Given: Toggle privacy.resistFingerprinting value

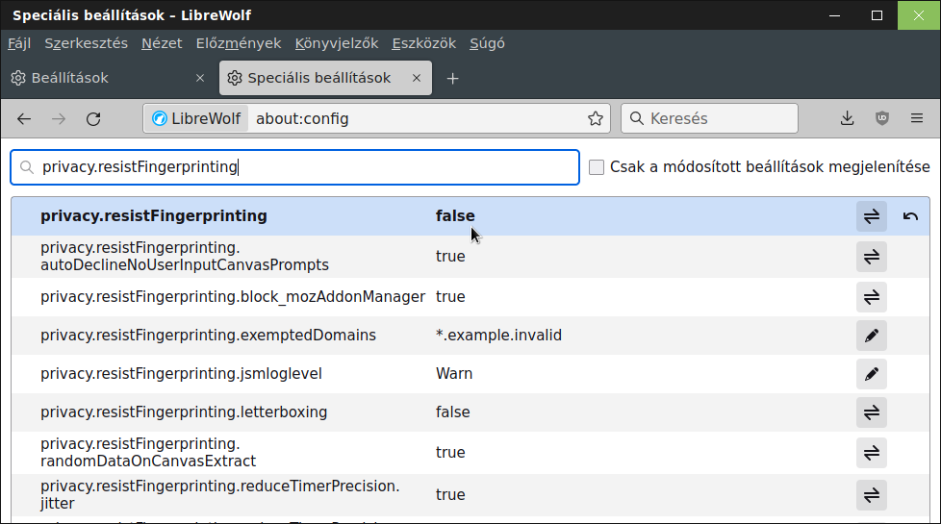Looking at the screenshot, I should 872,216.
